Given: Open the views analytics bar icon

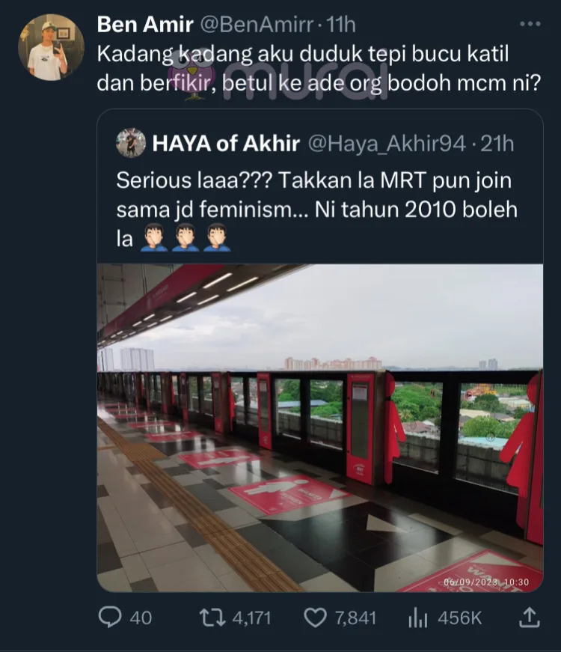Looking at the screenshot, I should coord(417,618).
